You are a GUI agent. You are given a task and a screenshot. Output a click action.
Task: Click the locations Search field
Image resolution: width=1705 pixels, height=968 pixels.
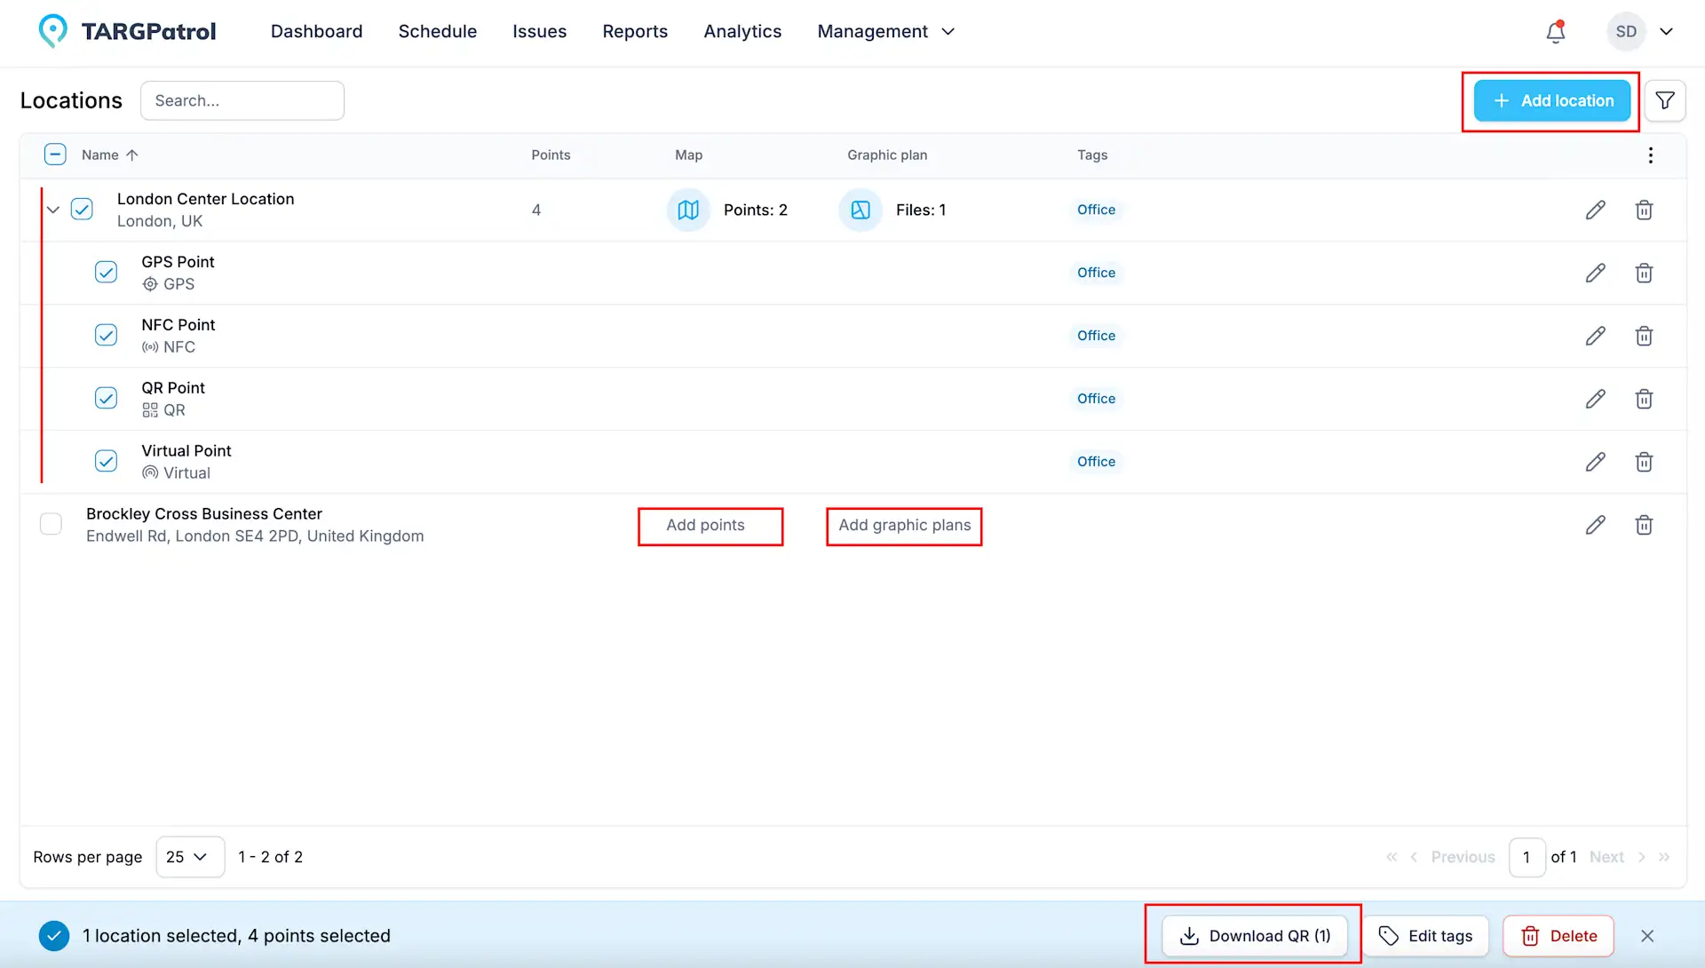point(242,100)
